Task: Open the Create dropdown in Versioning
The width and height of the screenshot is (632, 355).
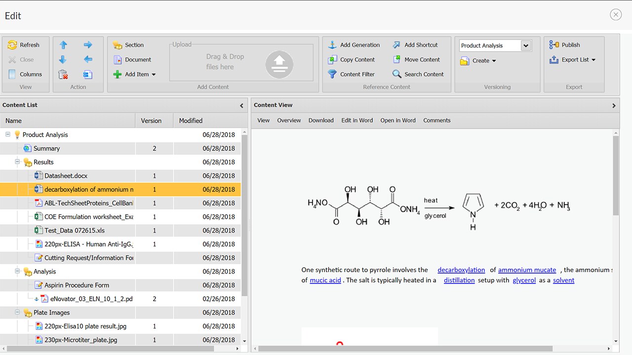Action: [x=478, y=61]
